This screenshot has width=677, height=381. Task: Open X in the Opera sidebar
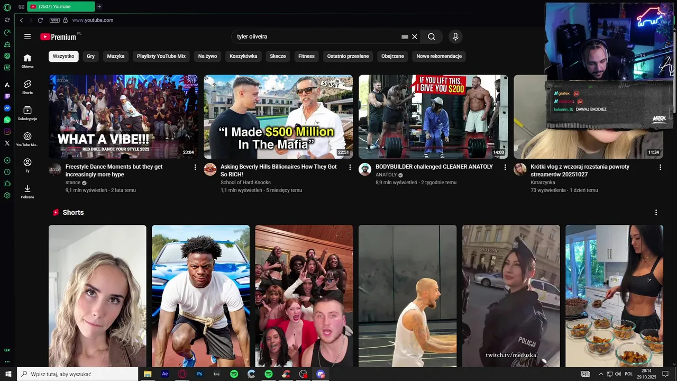[7, 143]
